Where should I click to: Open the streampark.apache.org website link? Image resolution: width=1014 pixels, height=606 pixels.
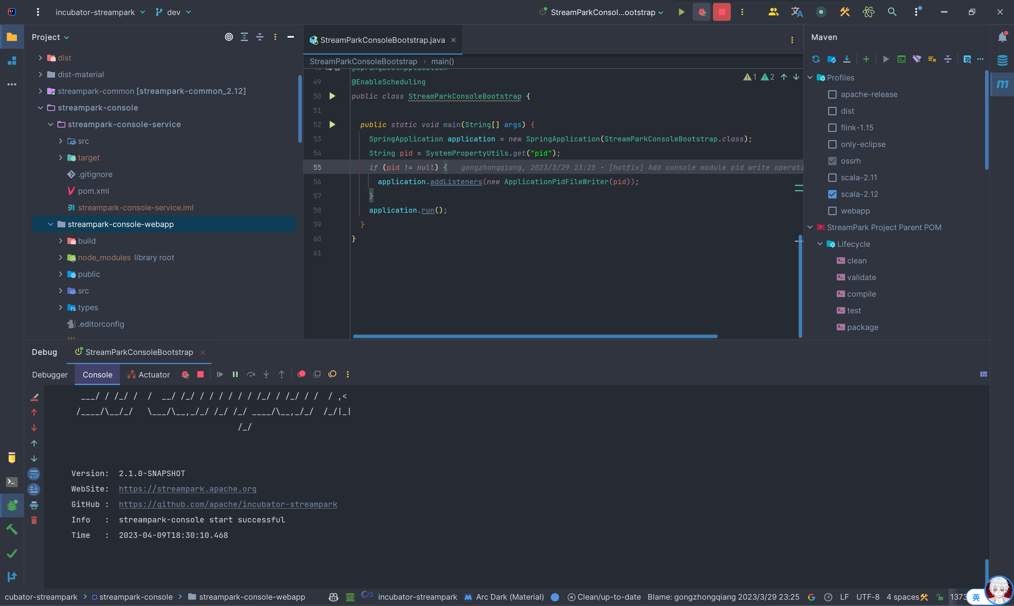point(187,489)
